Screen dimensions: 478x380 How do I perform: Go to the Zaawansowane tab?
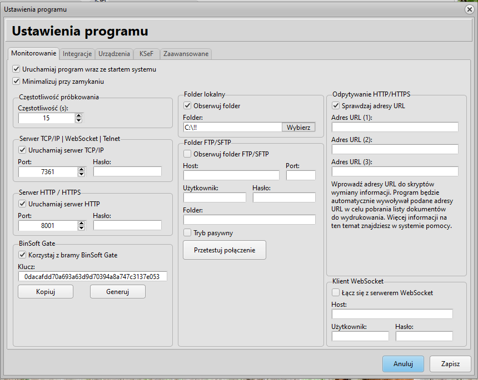click(186, 54)
